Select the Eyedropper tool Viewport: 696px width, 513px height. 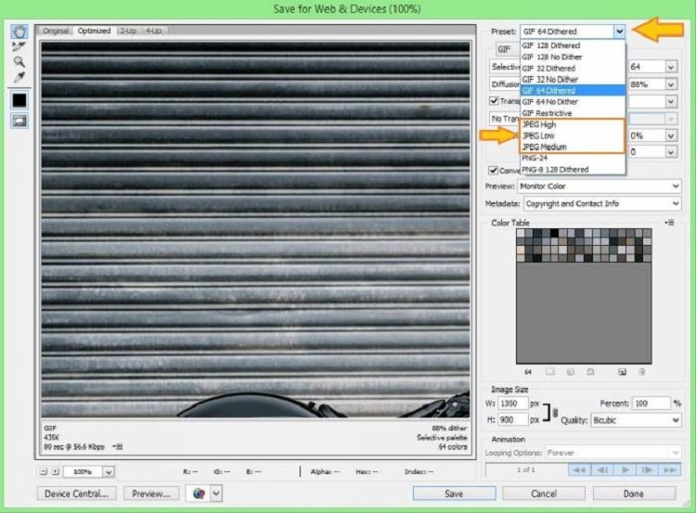pos(19,78)
